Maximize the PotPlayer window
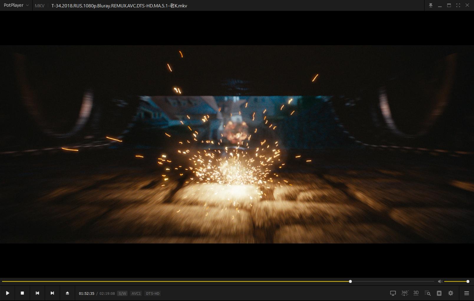 tap(449, 5)
